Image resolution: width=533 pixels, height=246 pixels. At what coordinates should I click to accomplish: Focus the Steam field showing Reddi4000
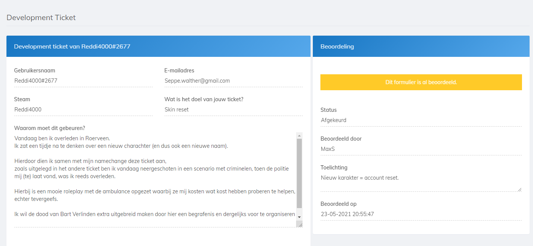click(x=83, y=110)
